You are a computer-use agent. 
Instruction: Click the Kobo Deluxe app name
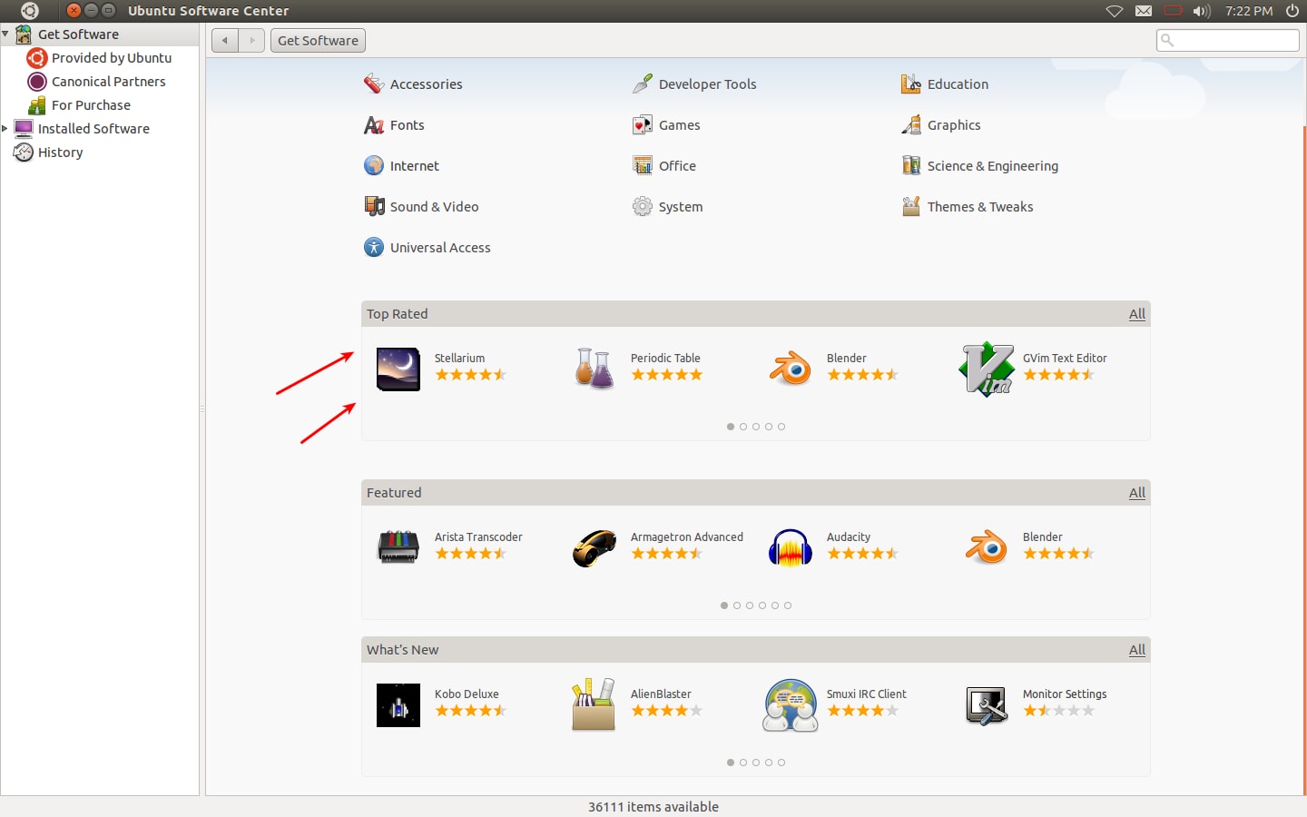click(467, 694)
